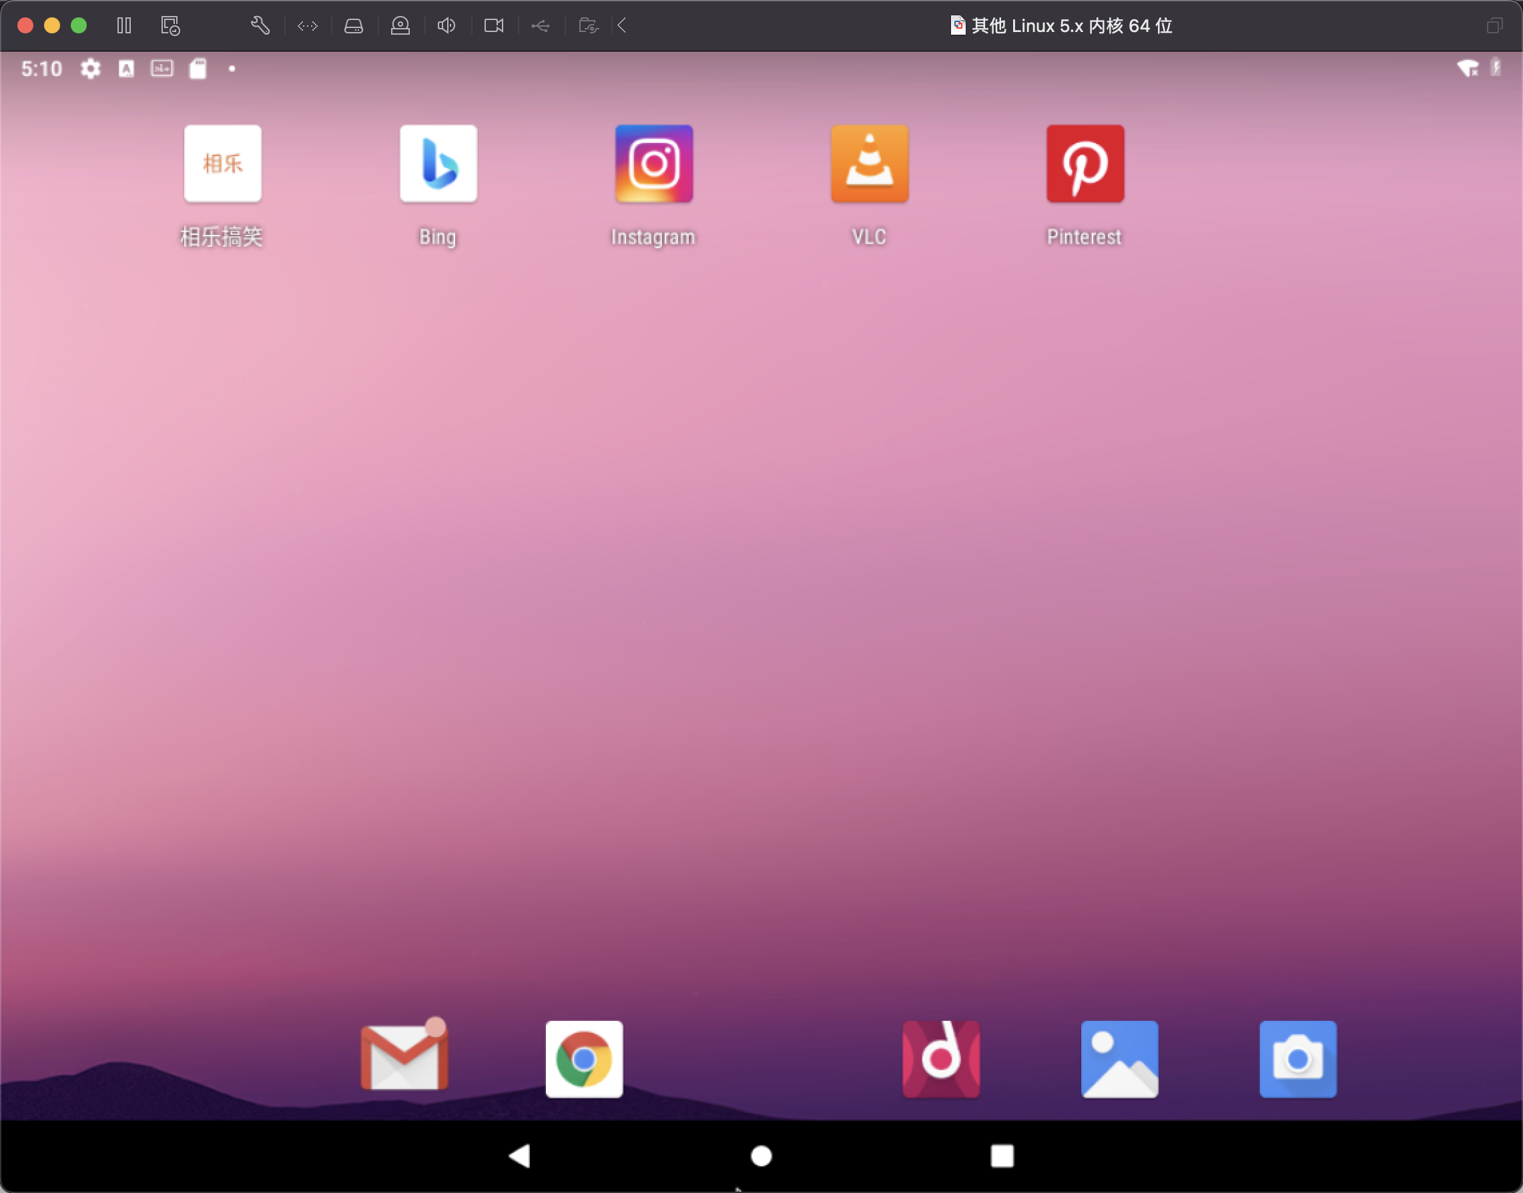Screen dimensions: 1523x1193
Task: Collapse the VM toolbar with the left chevron
Action: click(622, 26)
